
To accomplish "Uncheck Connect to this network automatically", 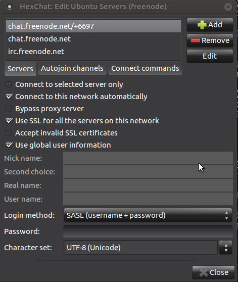I will [x=9, y=97].
